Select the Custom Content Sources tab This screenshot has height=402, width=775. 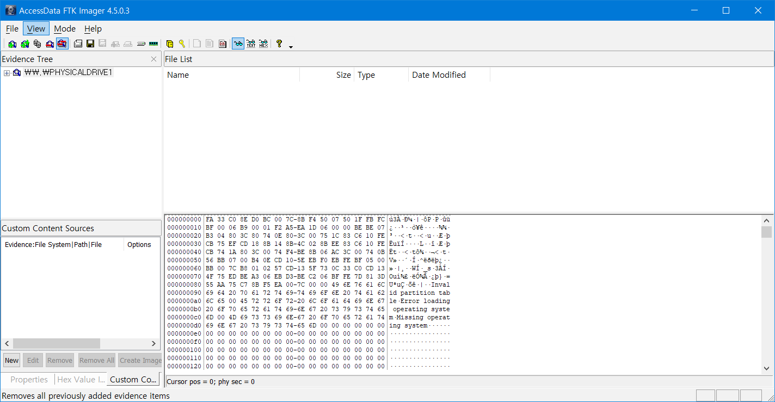coord(133,379)
